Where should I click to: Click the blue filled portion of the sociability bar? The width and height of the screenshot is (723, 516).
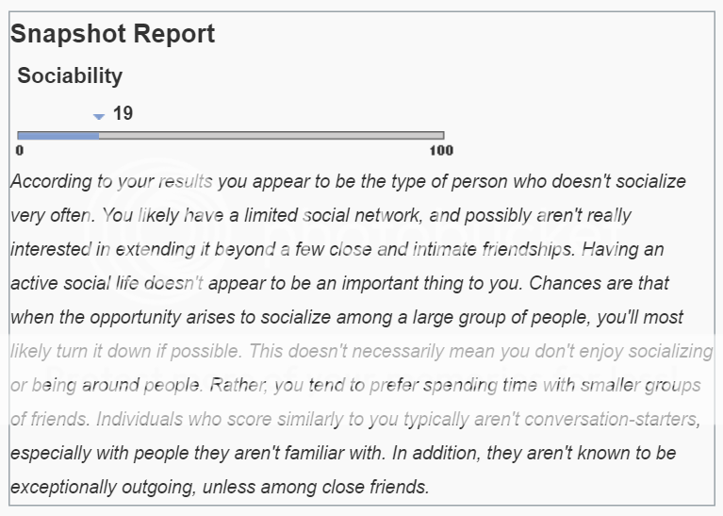(58, 136)
